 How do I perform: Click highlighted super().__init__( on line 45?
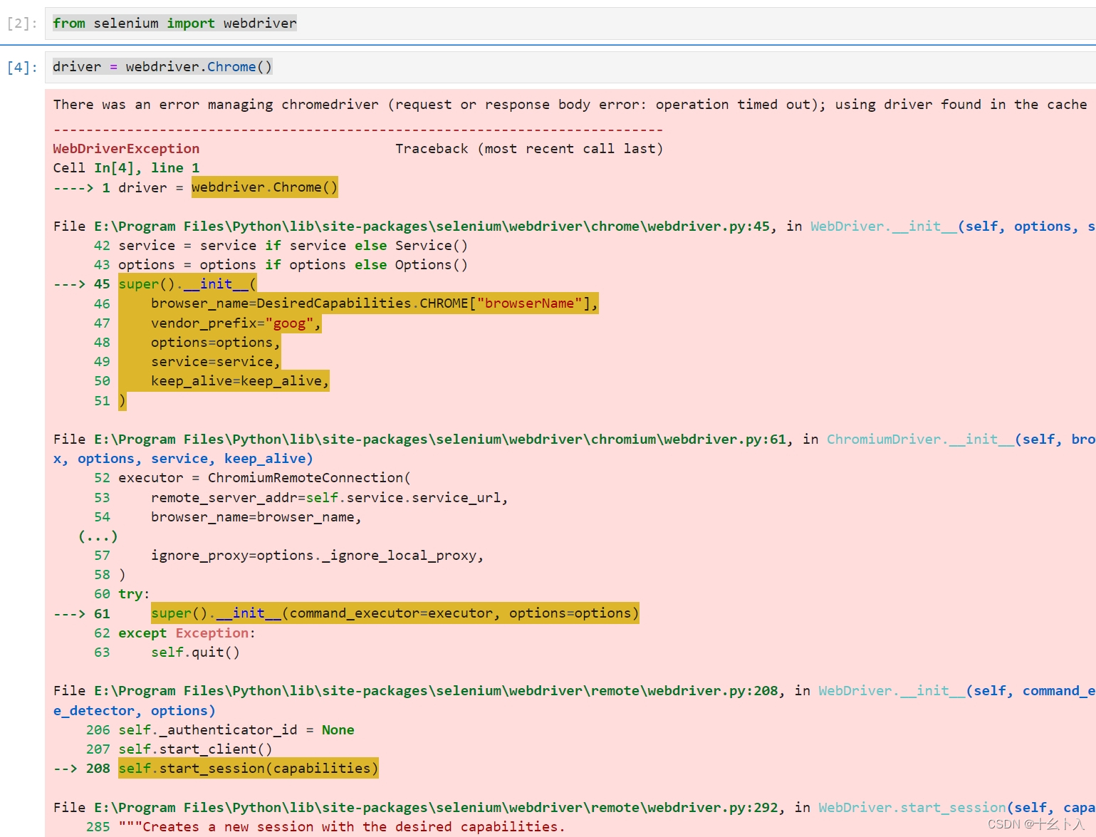coord(187,284)
